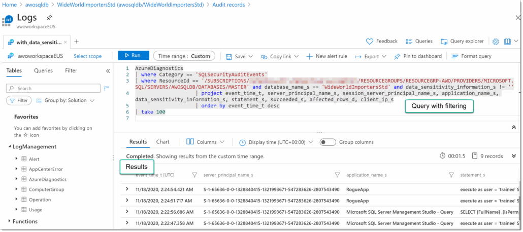Image resolution: width=523 pixels, height=232 pixels.
Task: Select the Chart tab
Action: coord(162,142)
